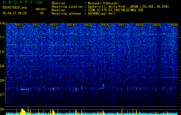The height and width of the screenshot is (115, 181).
Task: Click the 0.9 kHz axis label
Action: (2, 66)
